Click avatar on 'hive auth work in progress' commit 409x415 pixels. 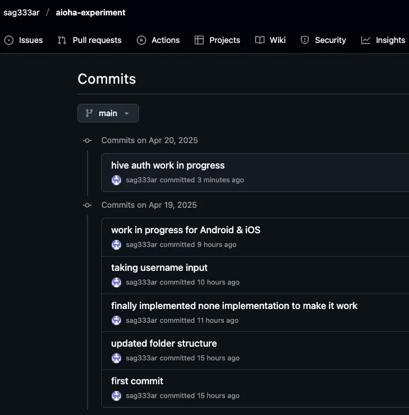(116, 180)
